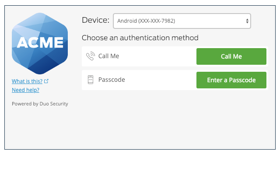This screenshot has height=175, width=280.
Task: Click the Enter a Passcode button
Action: pyautogui.click(x=231, y=80)
